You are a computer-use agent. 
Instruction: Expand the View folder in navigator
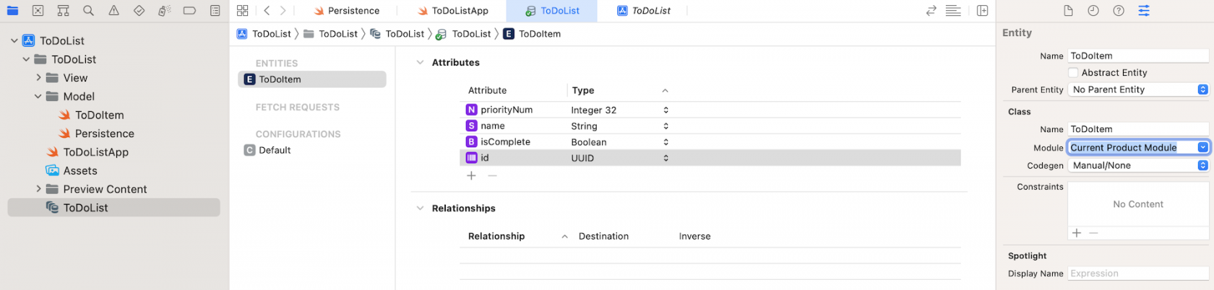[x=39, y=78]
